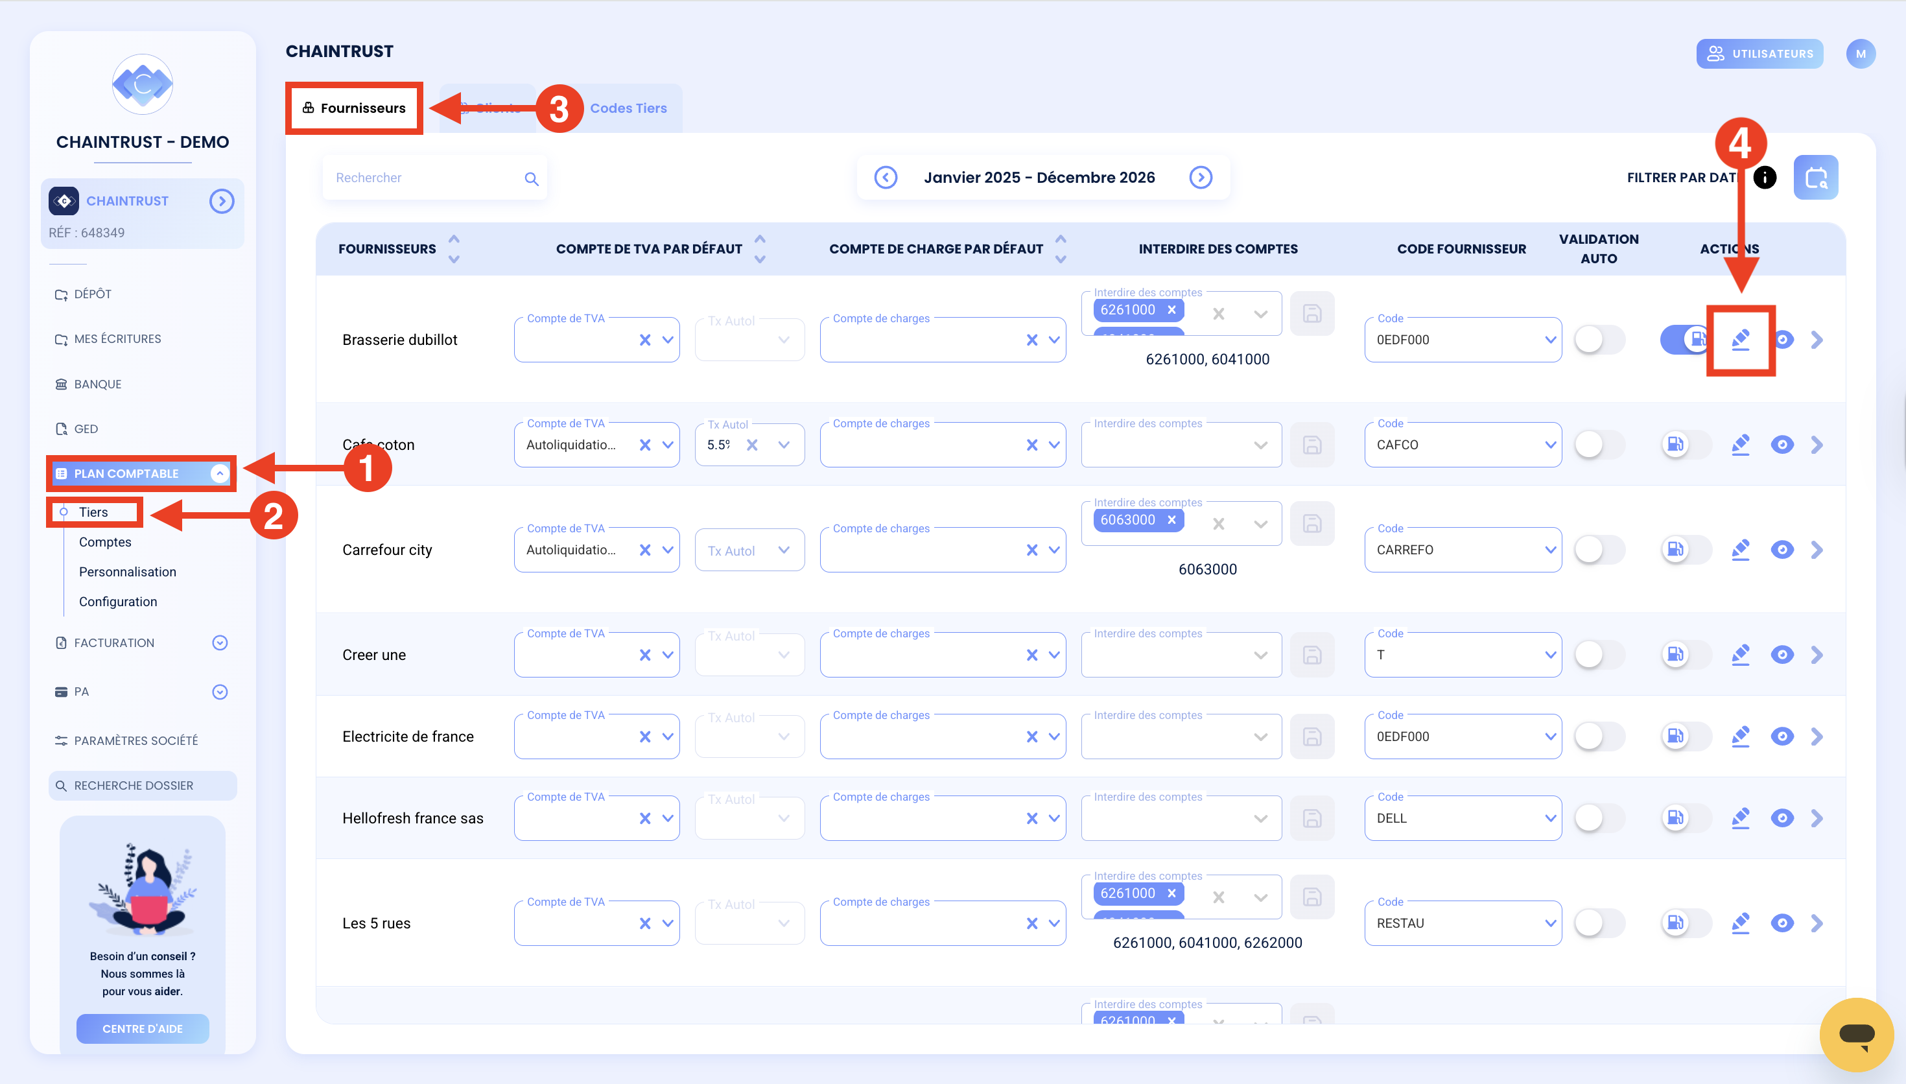Viewport: 1906px width, 1084px height.
Task: Click the filter by date info icon
Action: click(1765, 177)
